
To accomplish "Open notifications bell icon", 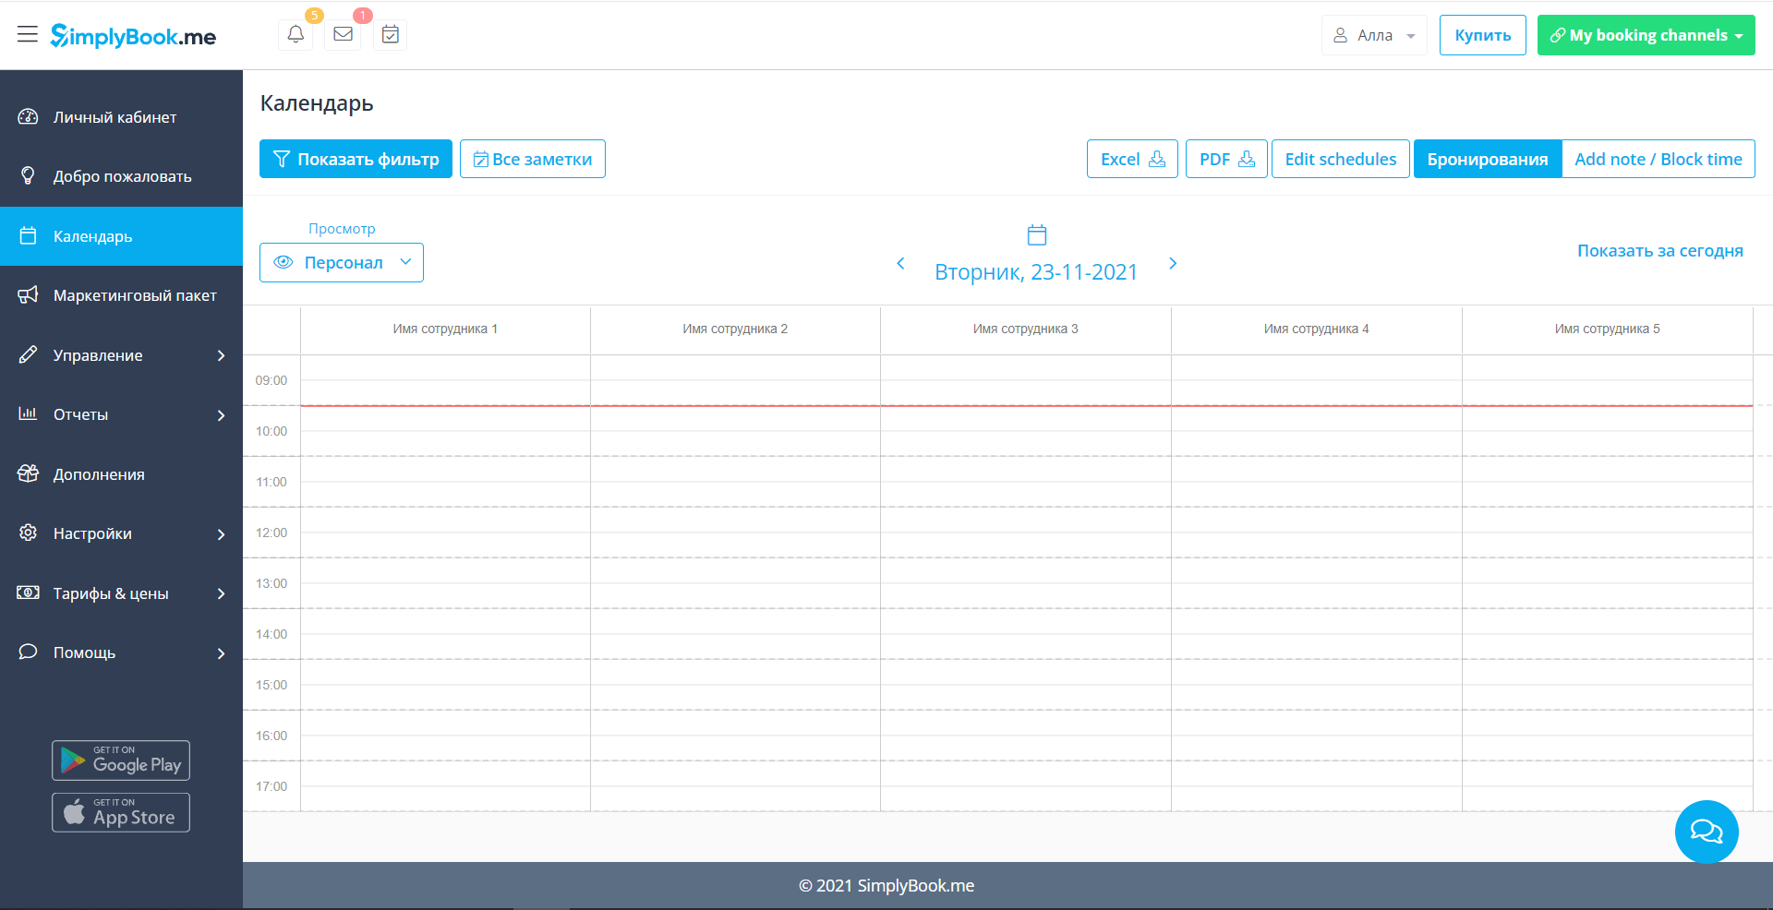I will pos(295,34).
